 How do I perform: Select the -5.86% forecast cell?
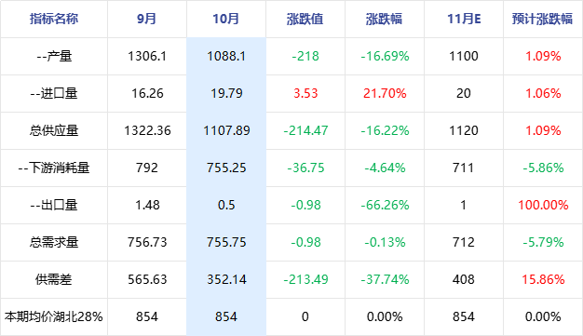point(543,168)
